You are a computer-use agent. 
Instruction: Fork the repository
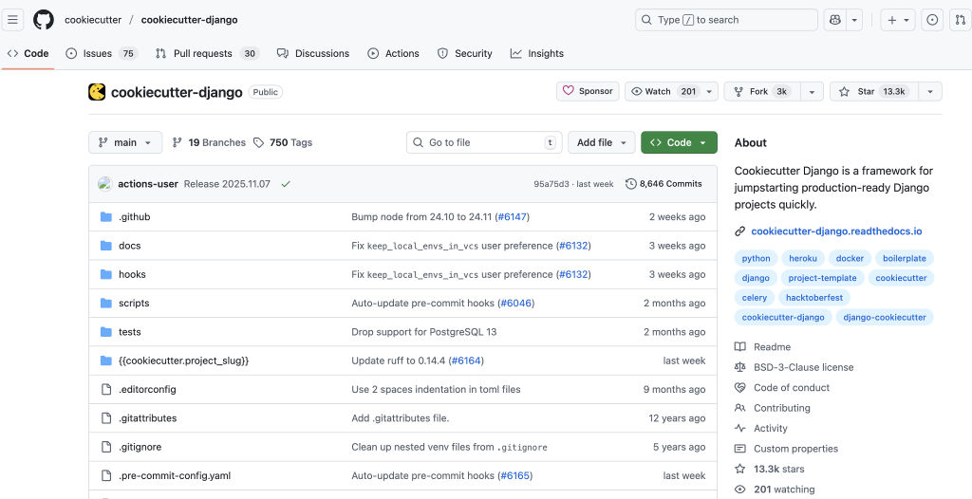coord(760,91)
